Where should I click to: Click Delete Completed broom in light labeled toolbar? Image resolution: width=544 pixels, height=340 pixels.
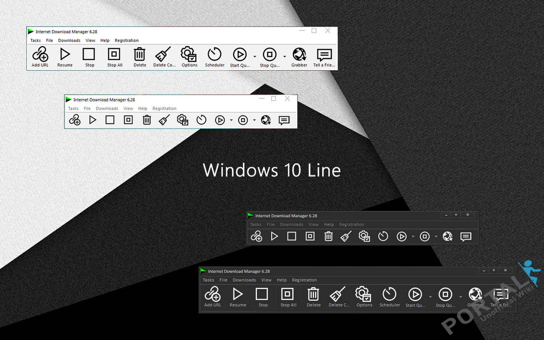tap(164, 57)
